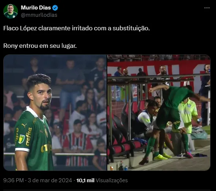Open the 10,1 mil Visualizações count
The width and height of the screenshot is (216, 191).
click(102, 180)
